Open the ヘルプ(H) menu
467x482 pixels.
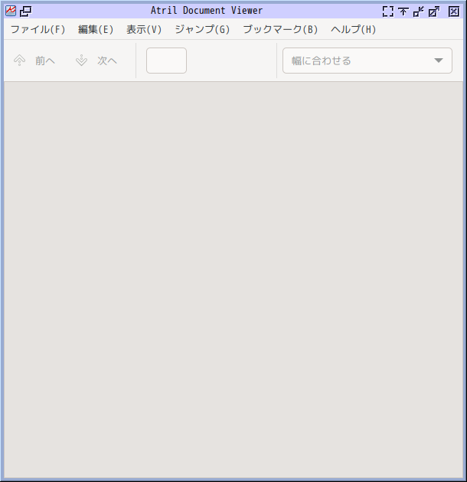point(354,30)
